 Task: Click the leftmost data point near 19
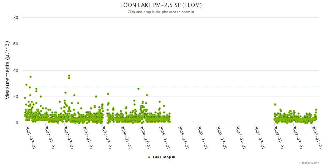point(25,98)
